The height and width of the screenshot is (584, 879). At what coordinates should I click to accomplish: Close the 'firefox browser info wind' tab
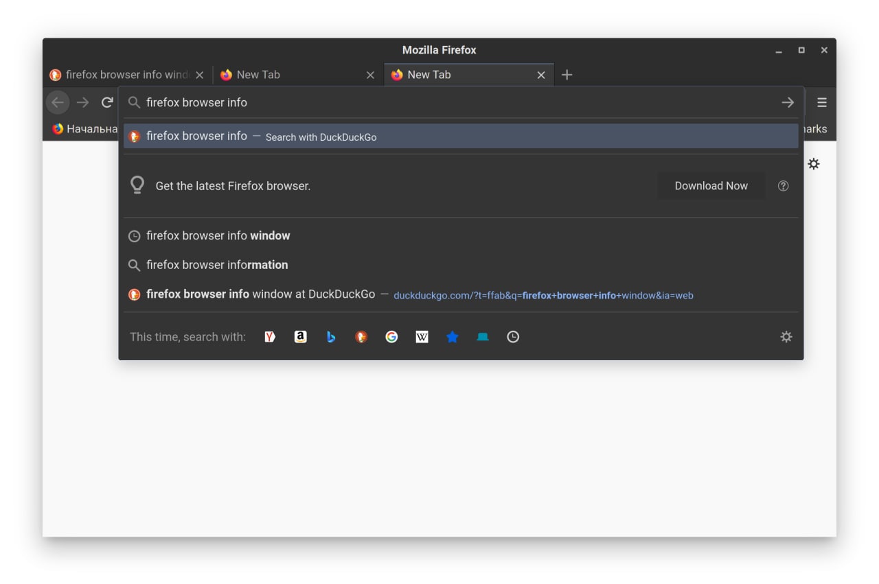[x=199, y=75]
